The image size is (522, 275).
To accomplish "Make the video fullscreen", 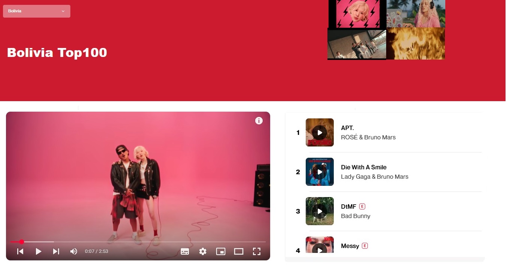I will (x=257, y=251).
